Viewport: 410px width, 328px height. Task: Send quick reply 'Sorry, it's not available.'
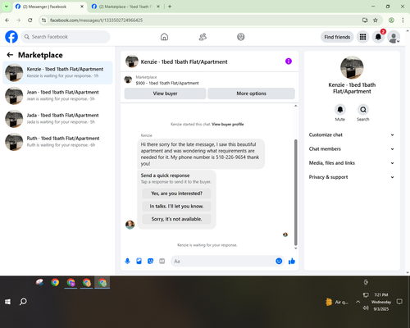point(176,219)
